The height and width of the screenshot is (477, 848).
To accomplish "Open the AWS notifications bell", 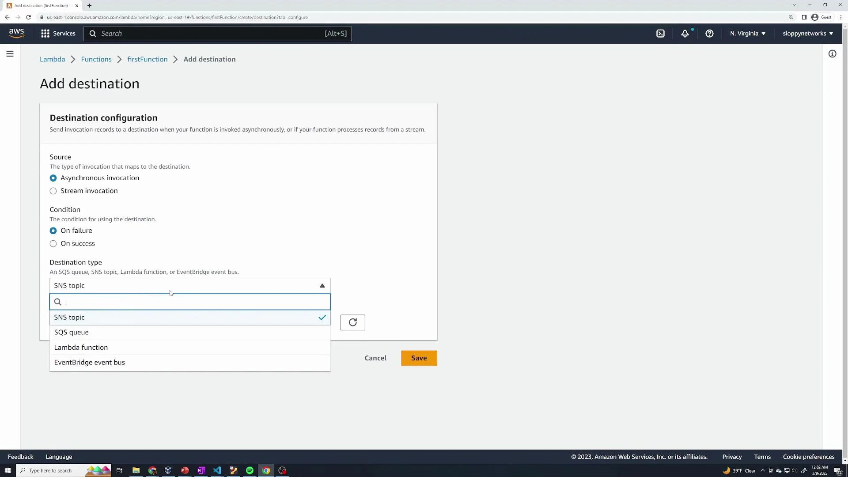I will point(685,33).
